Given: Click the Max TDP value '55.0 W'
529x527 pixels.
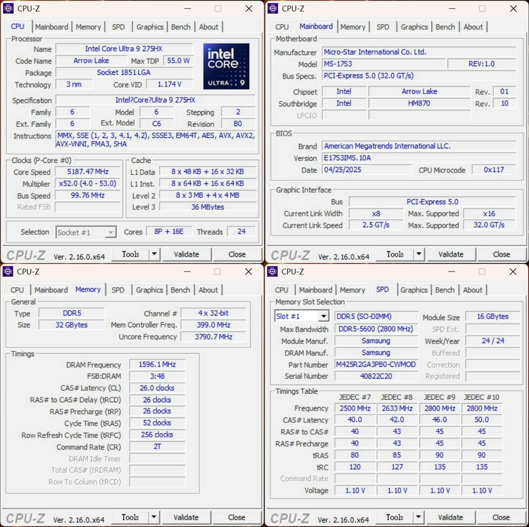Looking at the screenshot, I should pos(179,61).
